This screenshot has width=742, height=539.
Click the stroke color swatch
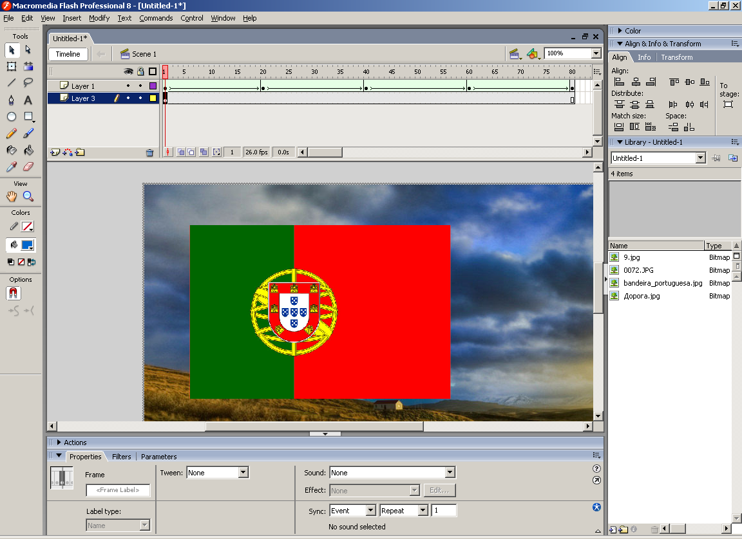[x=28, y=227]
